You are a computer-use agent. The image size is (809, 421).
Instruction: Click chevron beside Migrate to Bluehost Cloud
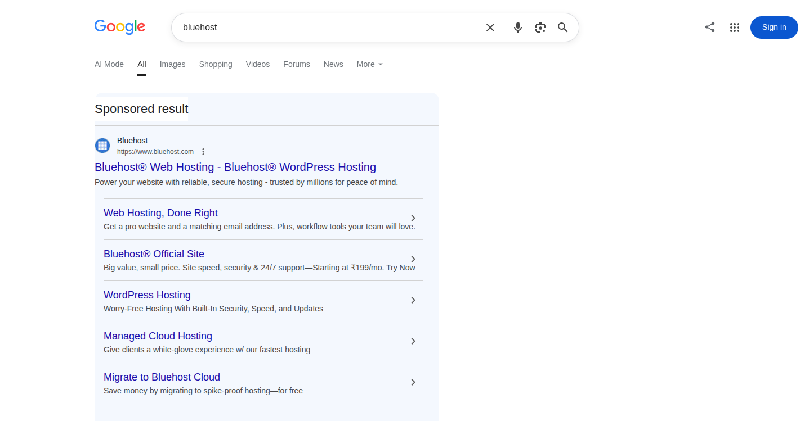[413, 382]
